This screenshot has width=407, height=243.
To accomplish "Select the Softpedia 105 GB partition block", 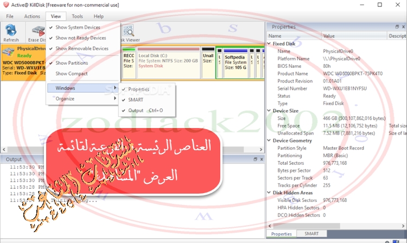I will (x=236, y=63).
